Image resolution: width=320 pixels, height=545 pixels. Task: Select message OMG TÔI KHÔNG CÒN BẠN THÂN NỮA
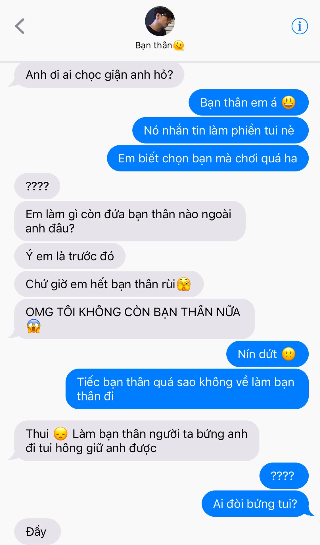point(134,319)
